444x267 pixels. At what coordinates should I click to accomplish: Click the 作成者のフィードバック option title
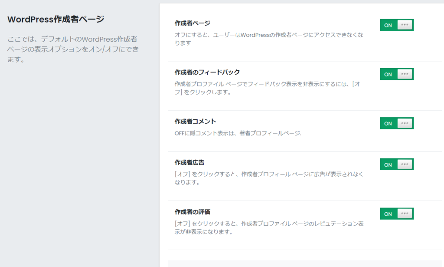point(207,72)
